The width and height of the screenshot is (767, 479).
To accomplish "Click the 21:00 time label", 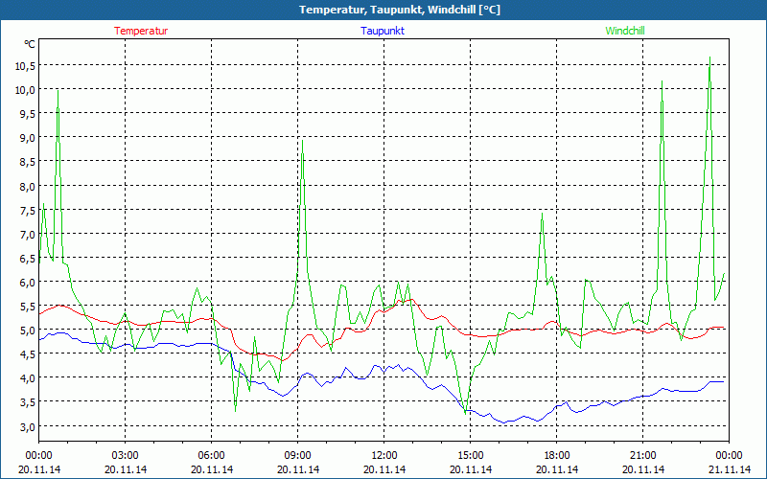I will click(x=642, y=455).
